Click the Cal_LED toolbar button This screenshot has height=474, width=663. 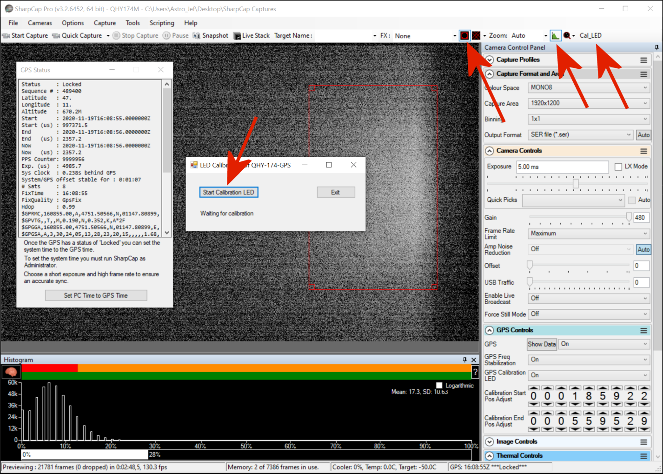pyautogui.click(x=590, y=35)
